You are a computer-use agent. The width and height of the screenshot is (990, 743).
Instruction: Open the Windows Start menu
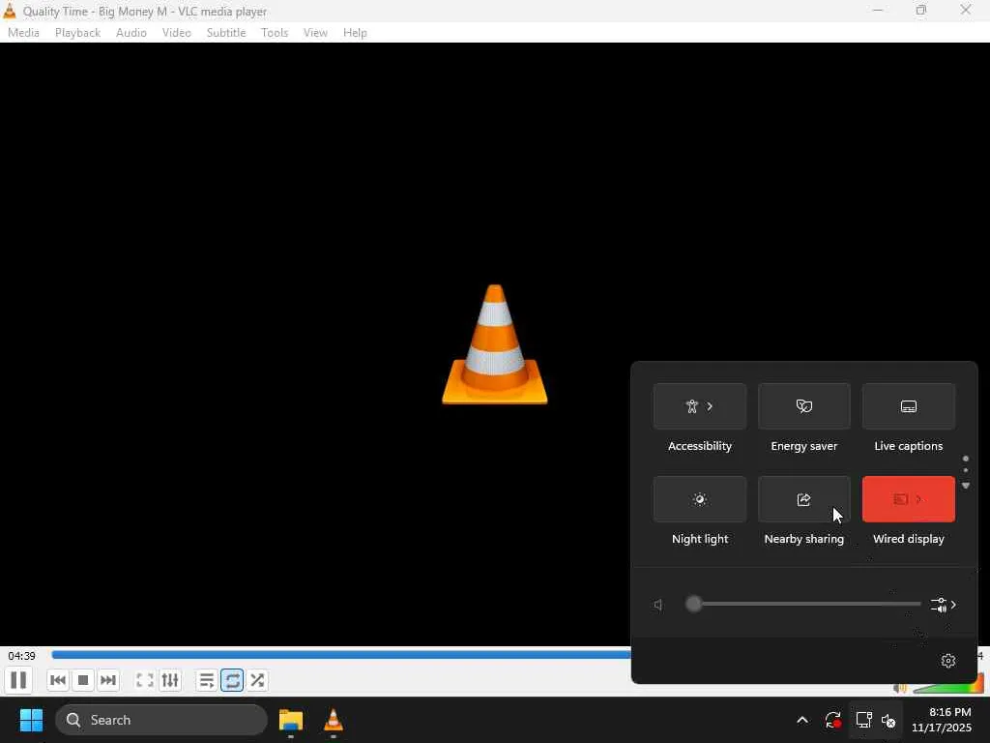(31, 720)
